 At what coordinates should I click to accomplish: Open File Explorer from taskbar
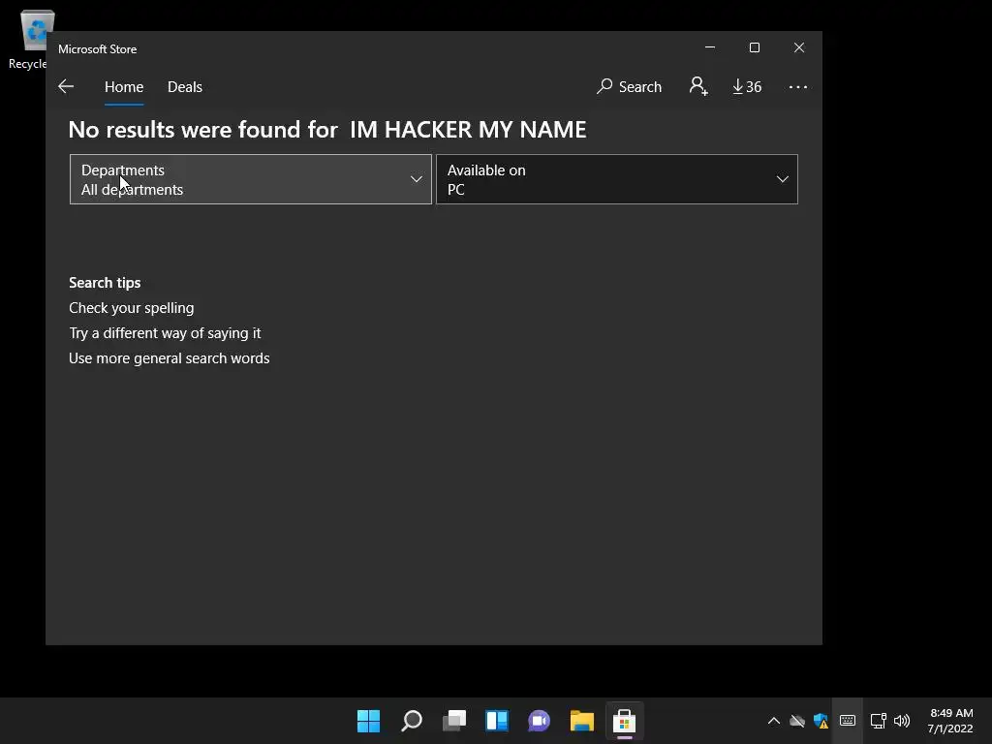582,721
